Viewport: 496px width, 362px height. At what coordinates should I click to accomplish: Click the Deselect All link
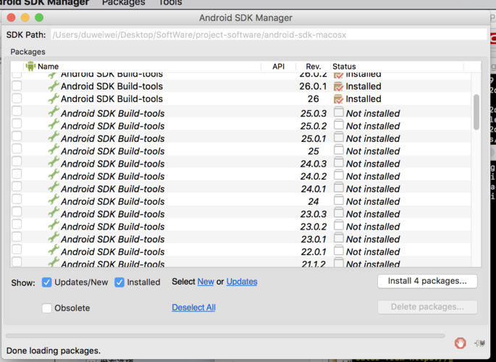193,307
